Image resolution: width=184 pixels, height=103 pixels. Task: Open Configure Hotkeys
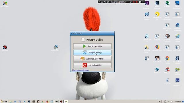point(92,53)
